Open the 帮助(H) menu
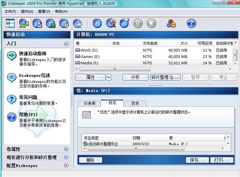Screen dimensions: 240x177 point(61,12)
